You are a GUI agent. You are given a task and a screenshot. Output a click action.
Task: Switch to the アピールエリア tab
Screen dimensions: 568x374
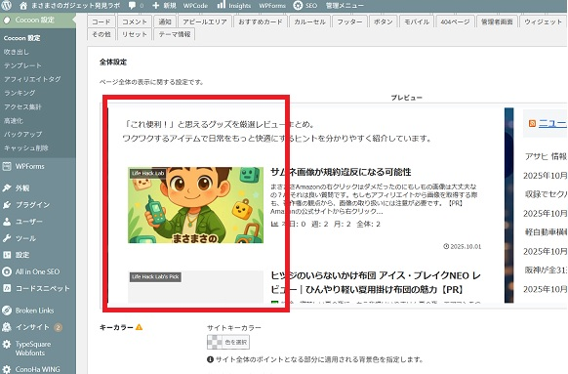tap(205, 21)
